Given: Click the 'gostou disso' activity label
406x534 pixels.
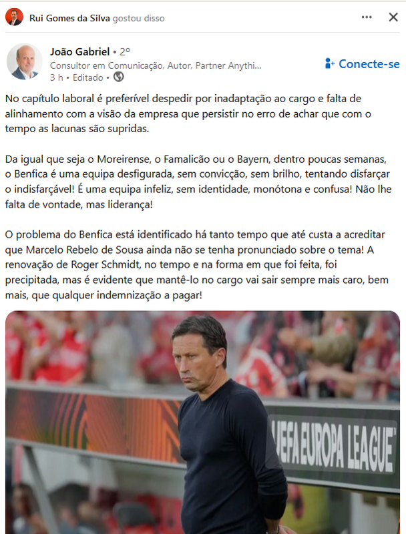Looking at the screenshot, I should pyautogui.click(x=139, y=18).
